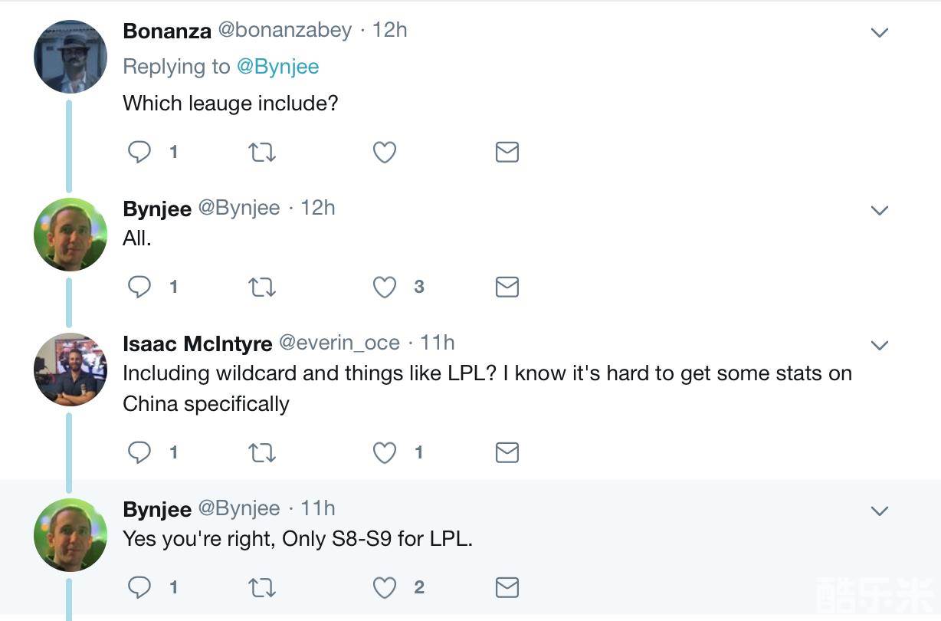The image size is (941, 621).
Task: Retweet the "Only S8-S9 for LPL" tweet
Action: pyautogui.click(x=262, y=587)
